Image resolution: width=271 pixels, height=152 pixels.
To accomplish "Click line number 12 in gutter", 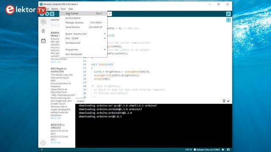I will pos(85,64).
